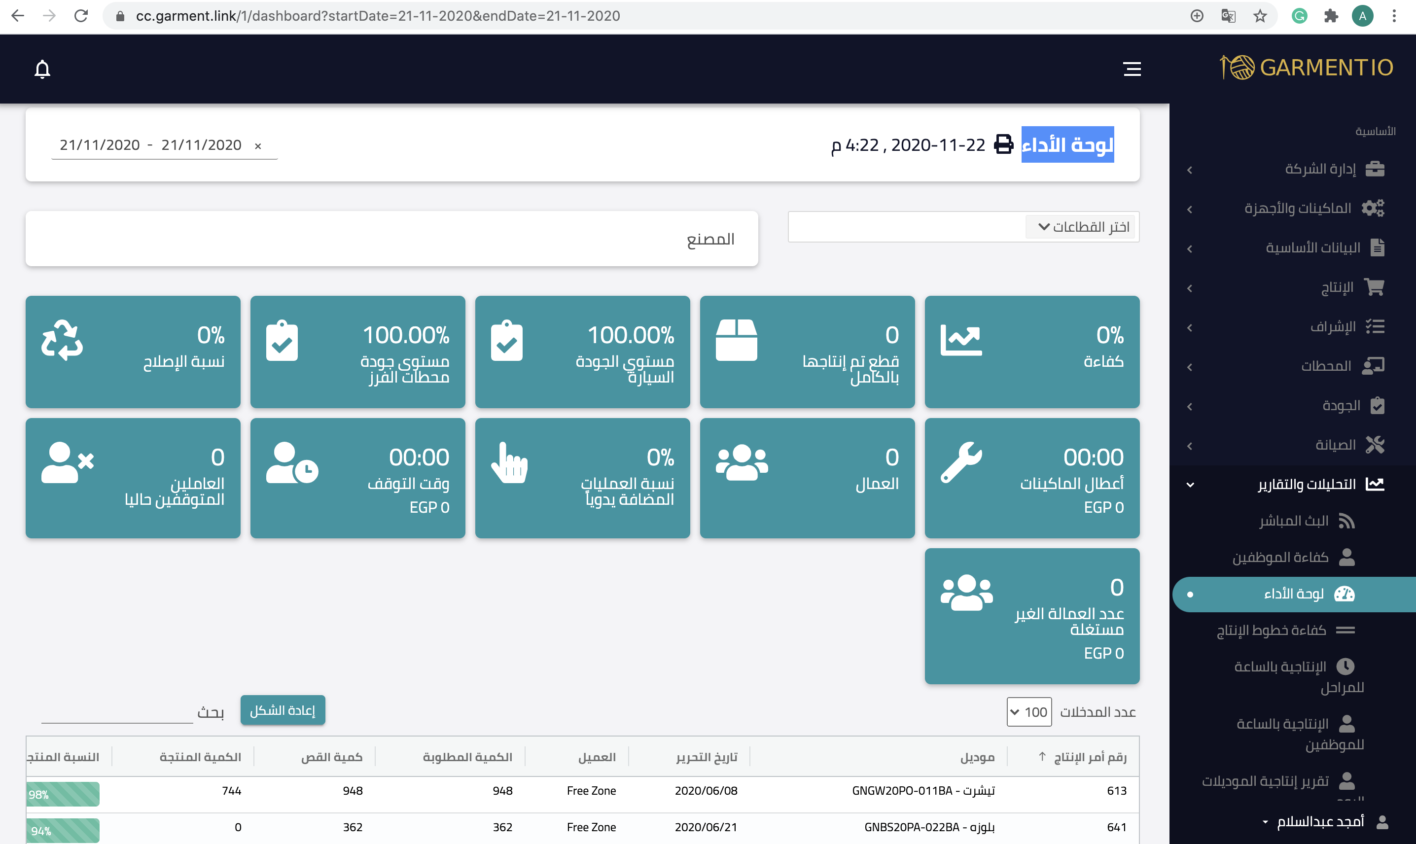The width and height of the screenshot is (1416, 844).
Task: Click the document icon for البيانات الأساسية
Action: pos(1378,247)
